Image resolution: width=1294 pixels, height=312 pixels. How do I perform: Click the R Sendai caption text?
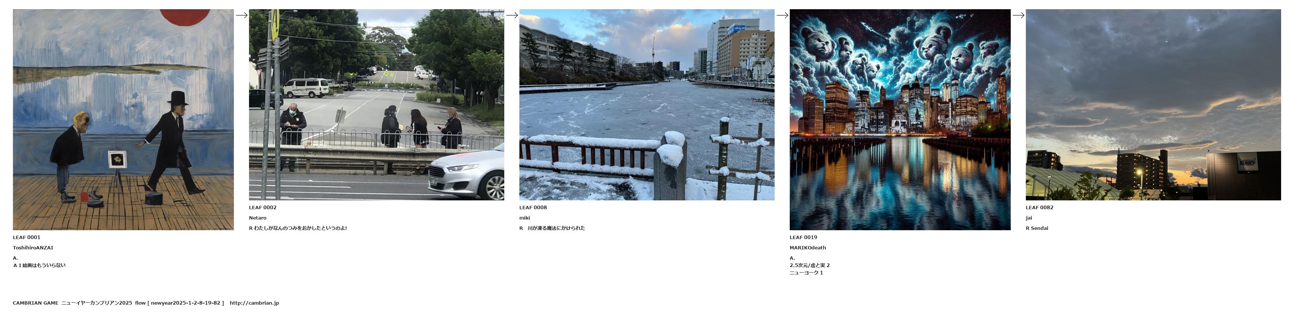1037,228
